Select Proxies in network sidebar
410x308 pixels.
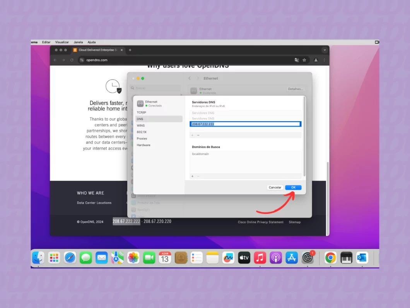point(159,139)
